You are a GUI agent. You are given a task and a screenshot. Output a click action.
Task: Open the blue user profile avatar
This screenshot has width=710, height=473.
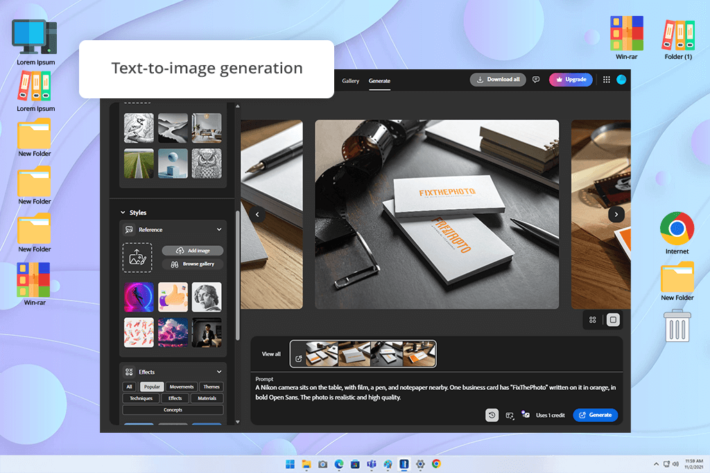click(x=621, y=80)
